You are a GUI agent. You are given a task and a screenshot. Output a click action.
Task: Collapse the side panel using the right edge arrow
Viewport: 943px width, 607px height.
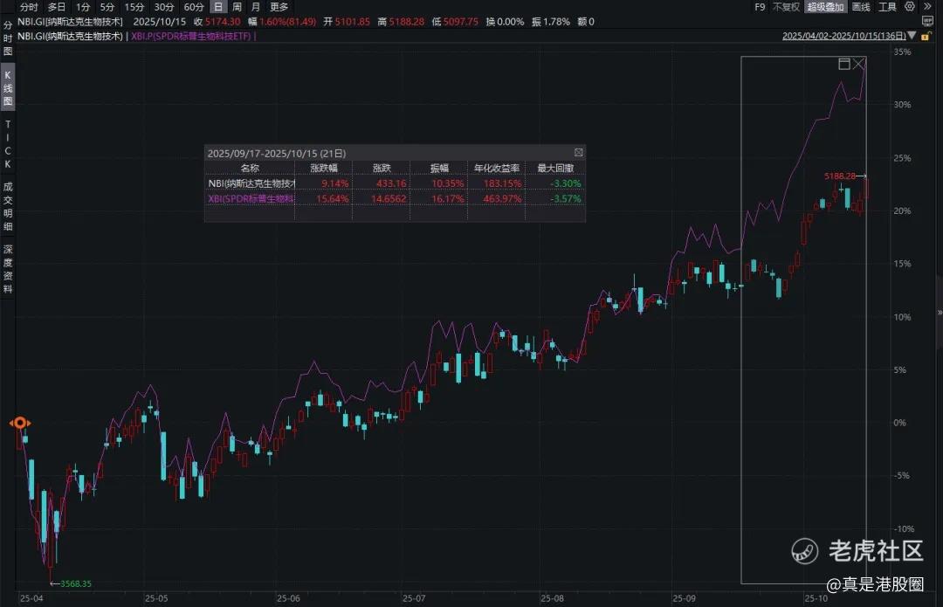940,312
